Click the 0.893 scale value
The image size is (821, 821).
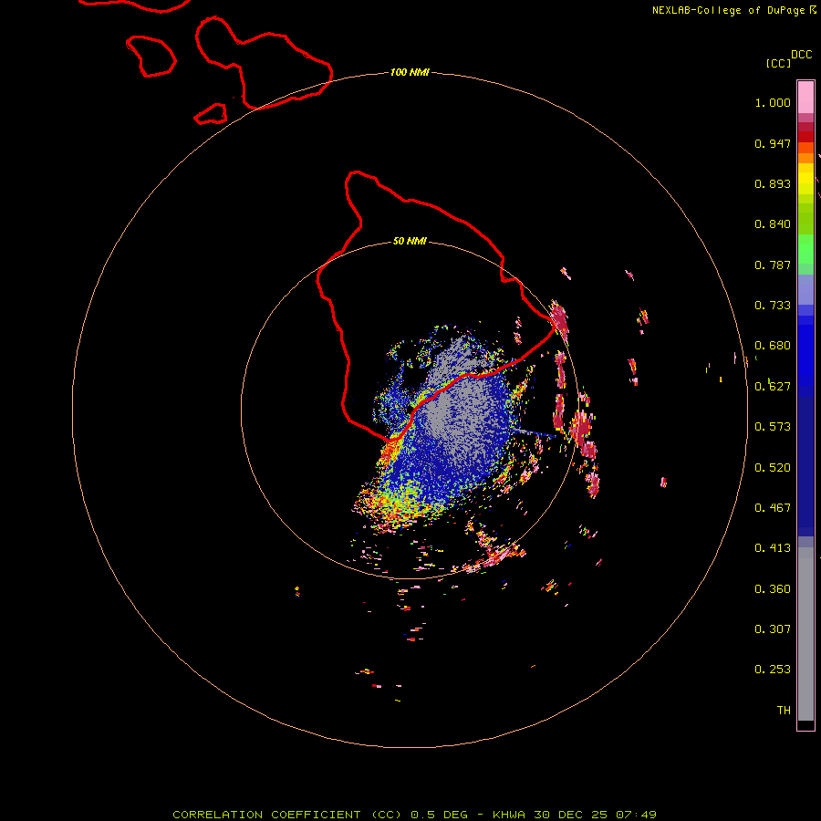pyautogui.click(x=773, y=183)
